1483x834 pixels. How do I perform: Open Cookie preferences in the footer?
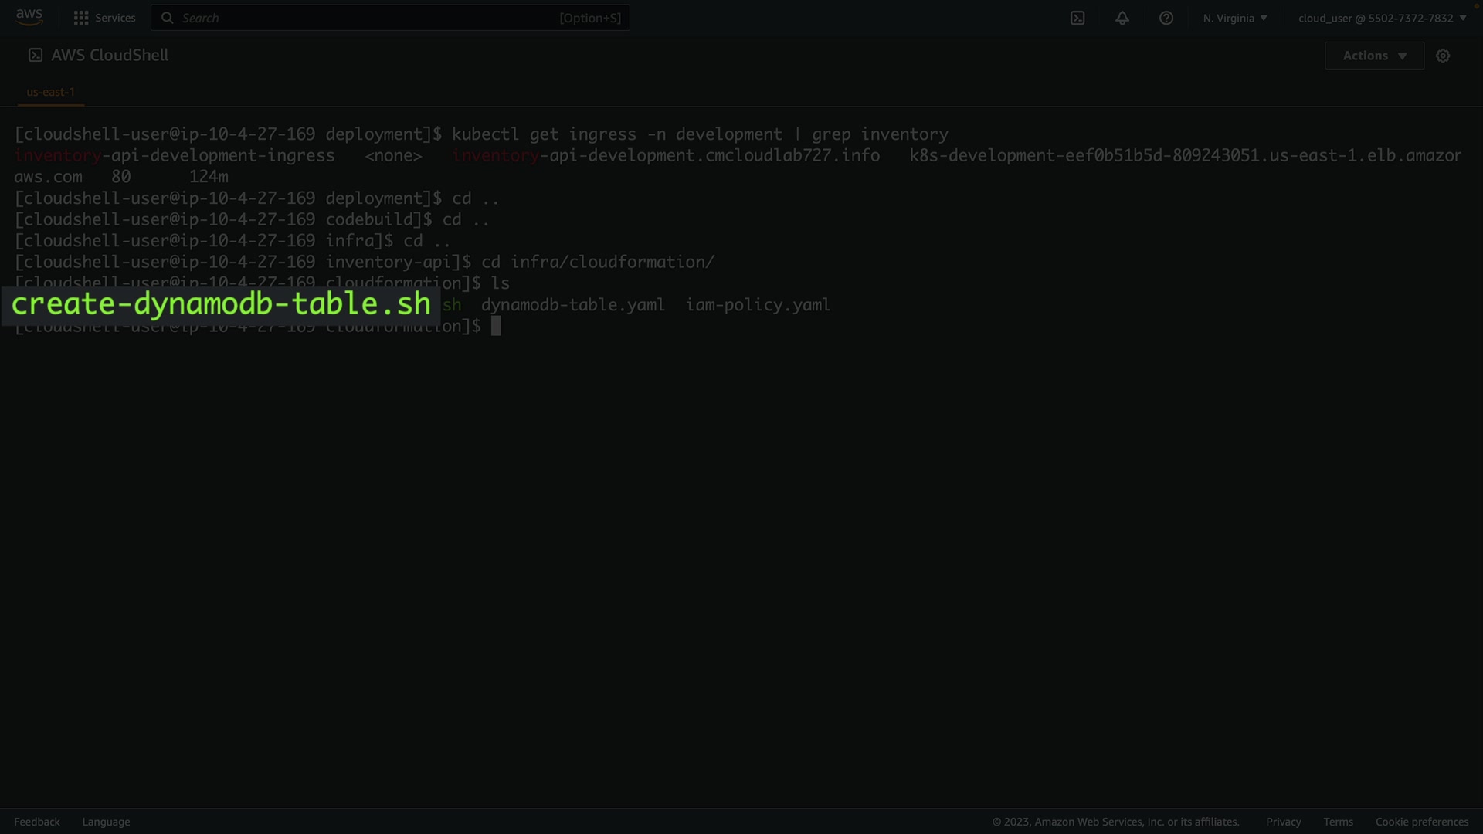tap(1421, 822)
